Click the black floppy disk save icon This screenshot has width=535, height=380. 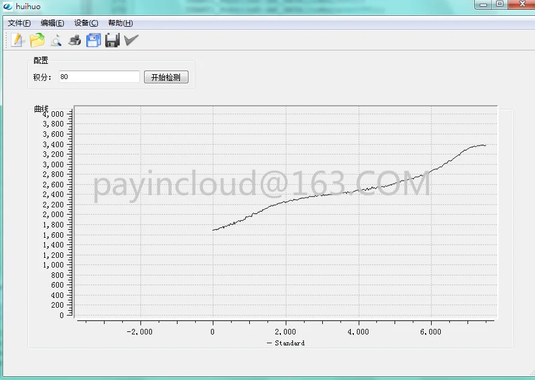coord(112,40)
